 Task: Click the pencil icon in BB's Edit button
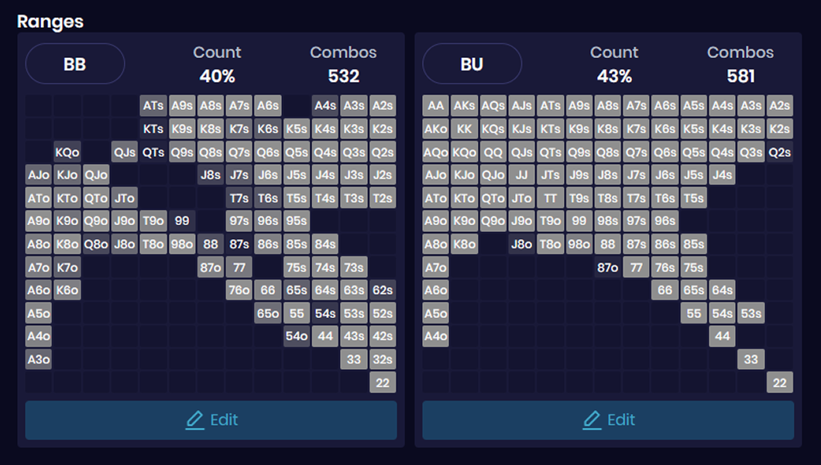194,420
